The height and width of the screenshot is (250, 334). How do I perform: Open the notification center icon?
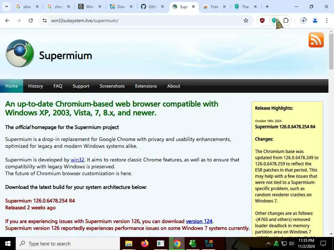pos(323,243)
